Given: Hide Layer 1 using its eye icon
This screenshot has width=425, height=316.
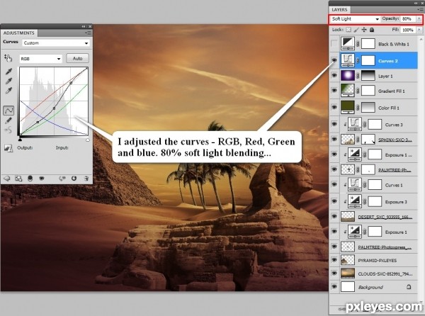Looking at the screenshot, I should point(334,75).
